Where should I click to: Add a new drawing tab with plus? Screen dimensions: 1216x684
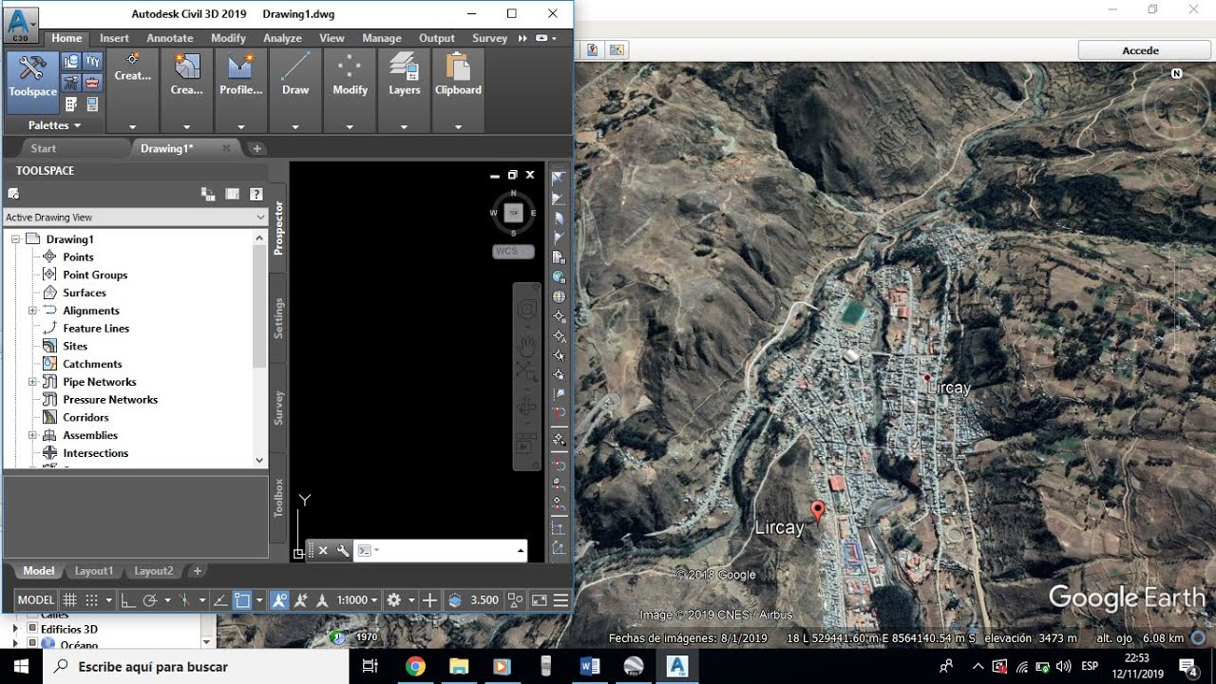[x=256, y=148]
